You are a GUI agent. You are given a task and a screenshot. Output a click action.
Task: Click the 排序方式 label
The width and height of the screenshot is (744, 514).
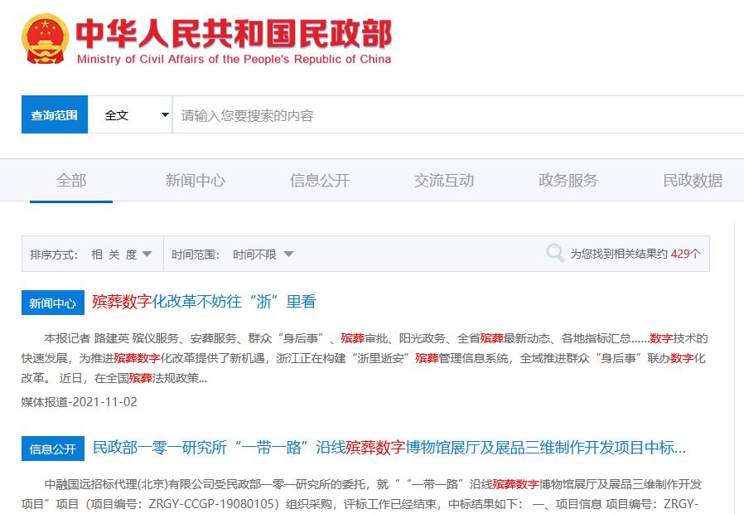[54, 255]
